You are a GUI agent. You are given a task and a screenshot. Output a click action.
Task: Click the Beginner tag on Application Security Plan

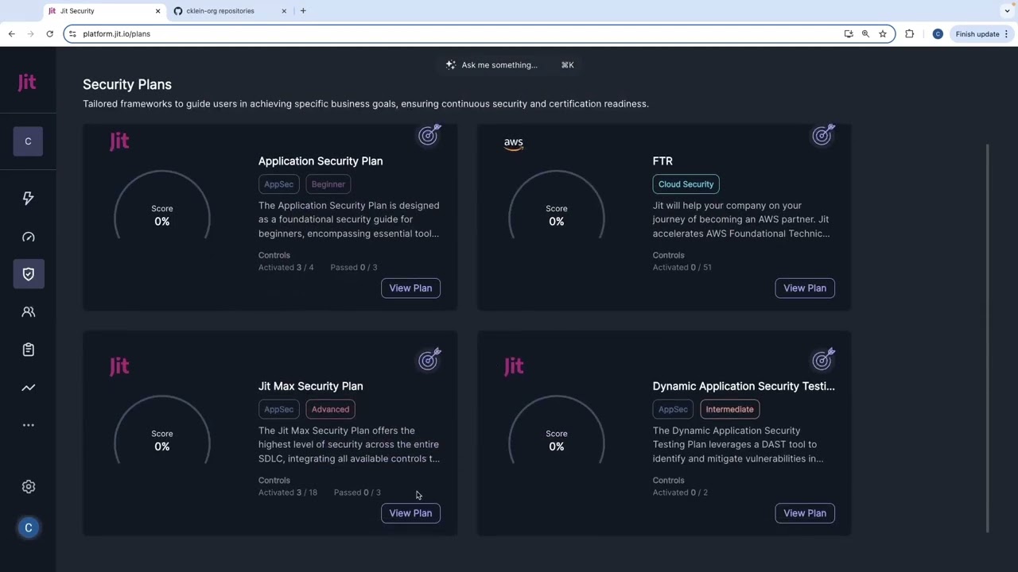tap(328, 184)
